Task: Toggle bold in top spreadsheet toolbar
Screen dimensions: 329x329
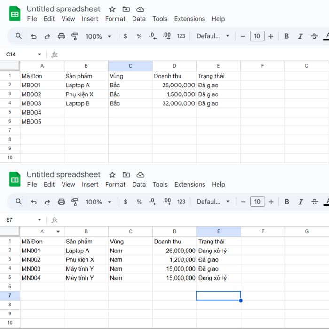Action: coord(286,36)
